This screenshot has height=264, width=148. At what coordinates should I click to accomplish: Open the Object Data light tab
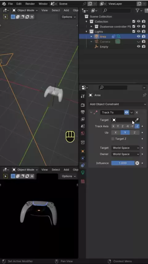83,172
